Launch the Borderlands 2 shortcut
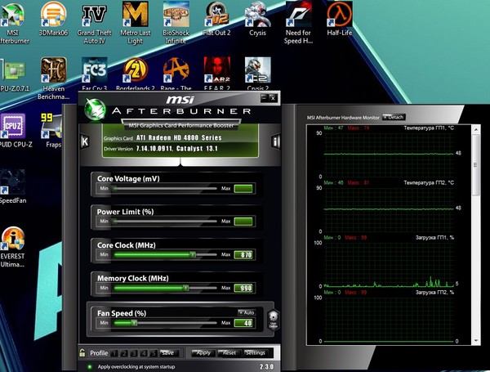The width and height of the screenshot is (490, 372). pos(135,74)
